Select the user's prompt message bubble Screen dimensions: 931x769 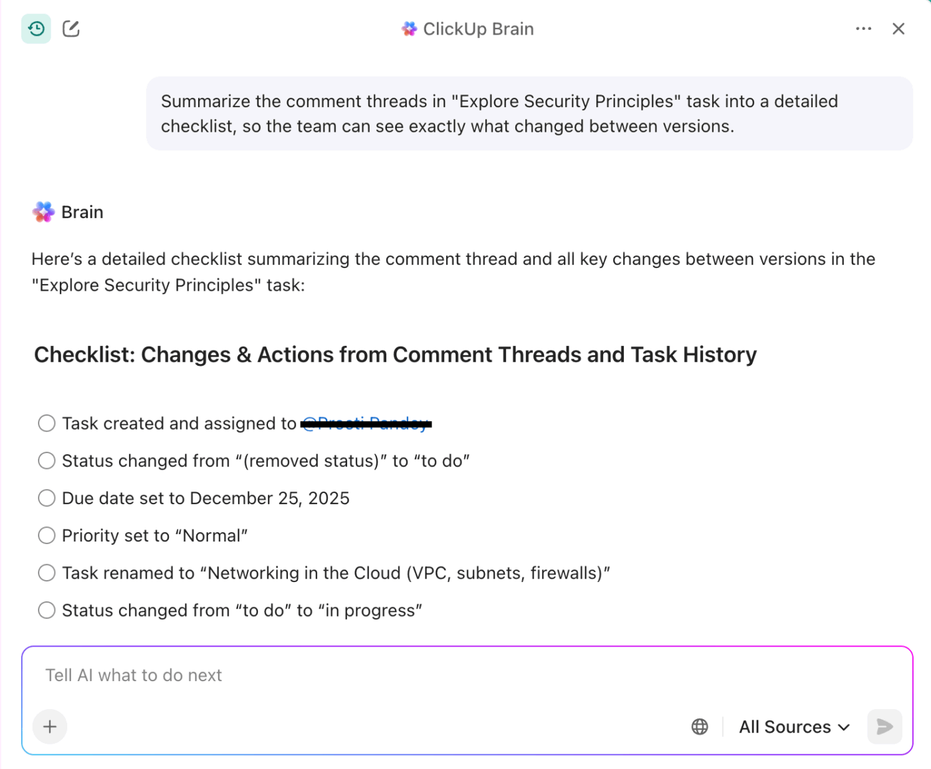tap(530, 113)
